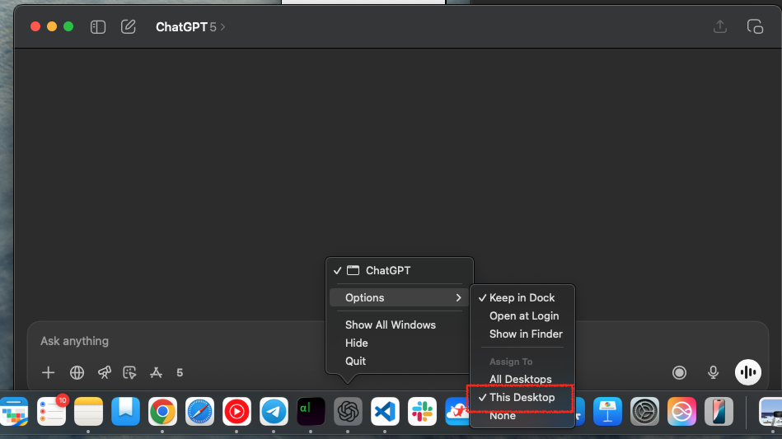Select This Desktop assignment
Viewport: 782px width, 439px height.
[x=522, y=398]
